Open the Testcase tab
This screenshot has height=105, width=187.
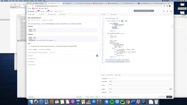point(103,75)
